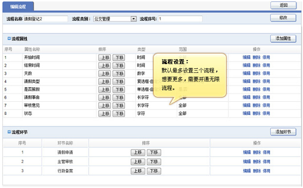Image resolution: width=303 pixels, height=188 pixels.
Task: Edit the 请假类型 attribute
Action: 247,81
